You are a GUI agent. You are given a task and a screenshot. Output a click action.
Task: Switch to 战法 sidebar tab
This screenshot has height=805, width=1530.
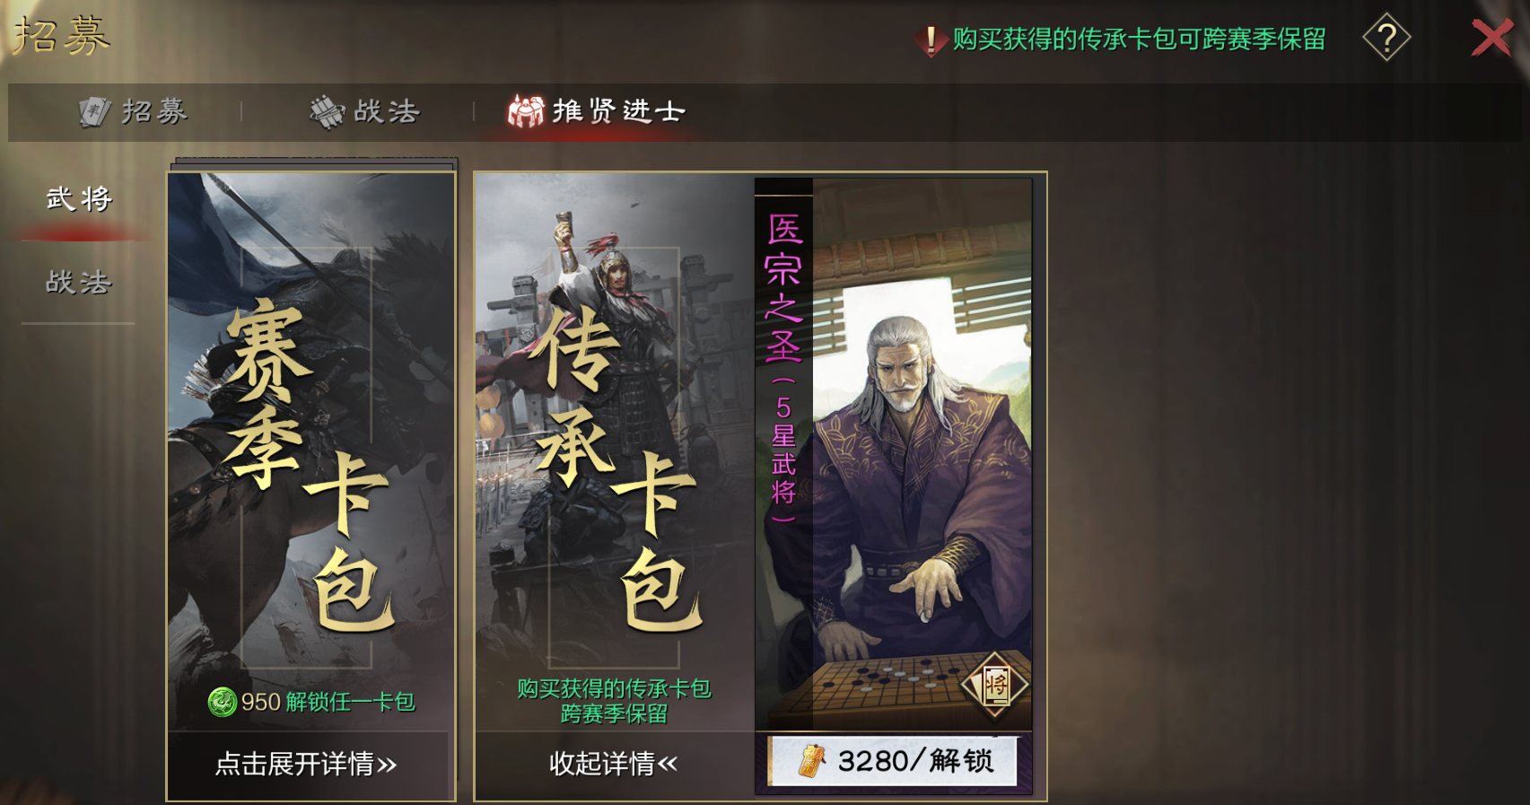tap(79, 283)
